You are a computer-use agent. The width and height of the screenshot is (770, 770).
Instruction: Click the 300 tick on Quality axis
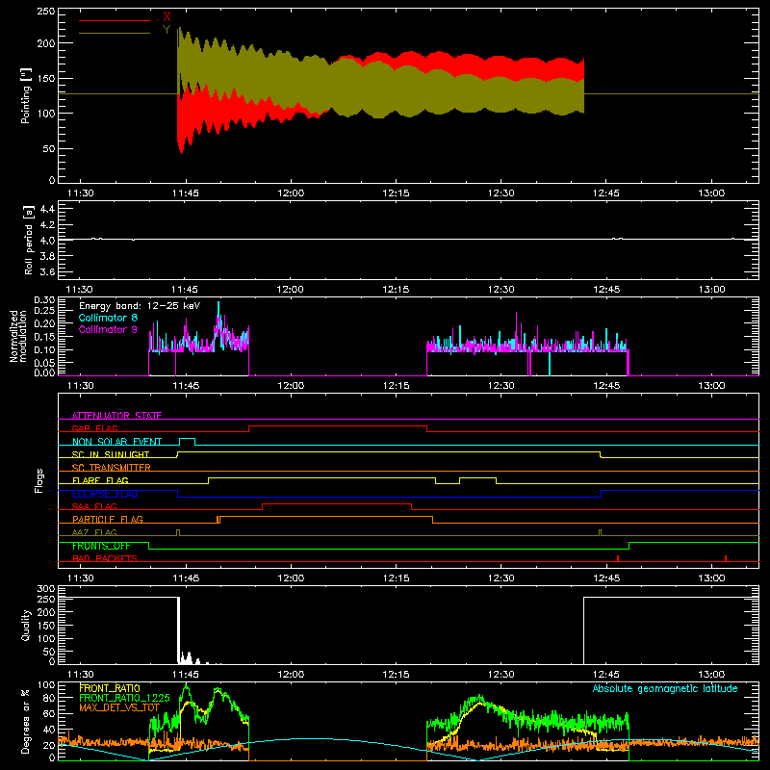(x=45, y=589)
